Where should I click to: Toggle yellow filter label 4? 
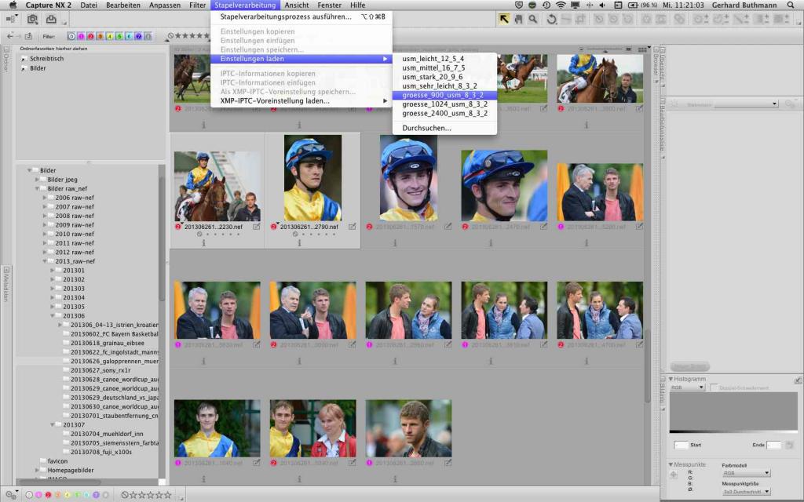[x=110, y=36]
